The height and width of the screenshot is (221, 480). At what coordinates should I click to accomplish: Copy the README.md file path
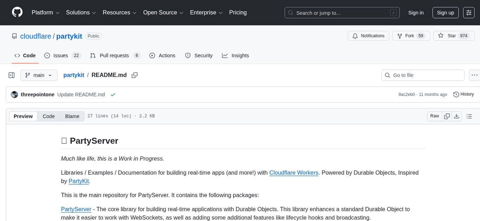tap(134, 75)
